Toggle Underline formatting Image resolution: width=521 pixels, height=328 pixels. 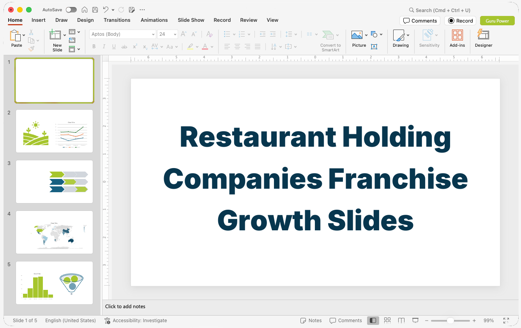(114, 47)
